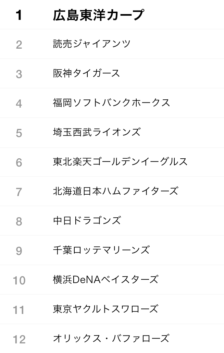The width and height of the screenshot is (224, 353).
Task: Choose 横浜DeNAベイスターズ item
Action: tap(106, 280)
